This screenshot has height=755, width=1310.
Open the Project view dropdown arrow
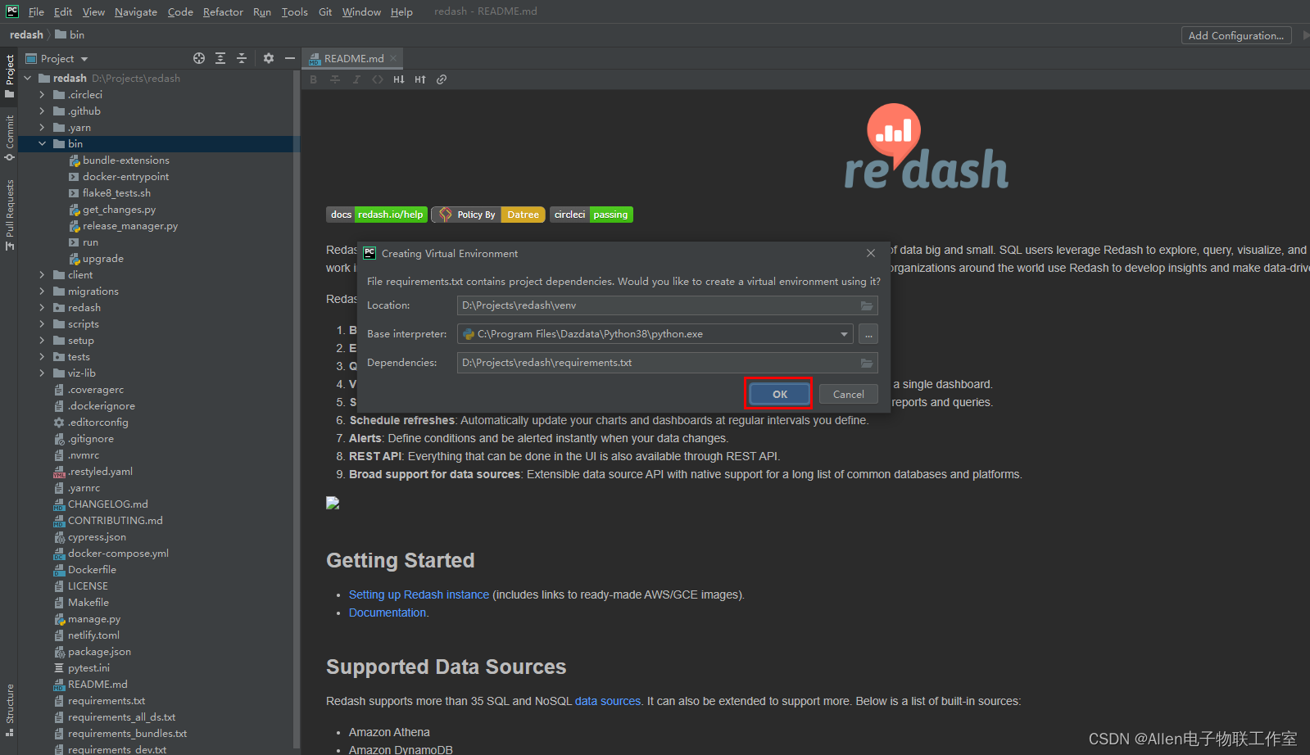pos(84,59)
